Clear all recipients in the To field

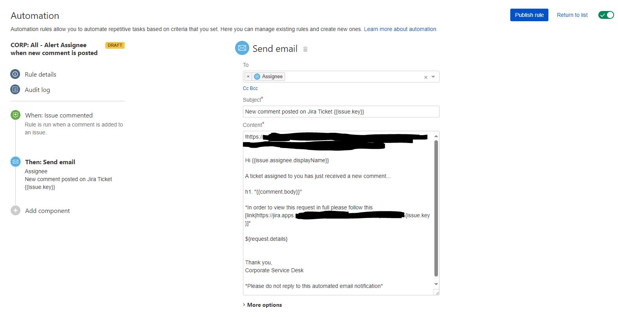pyautogui.click(x=425, y=77)
